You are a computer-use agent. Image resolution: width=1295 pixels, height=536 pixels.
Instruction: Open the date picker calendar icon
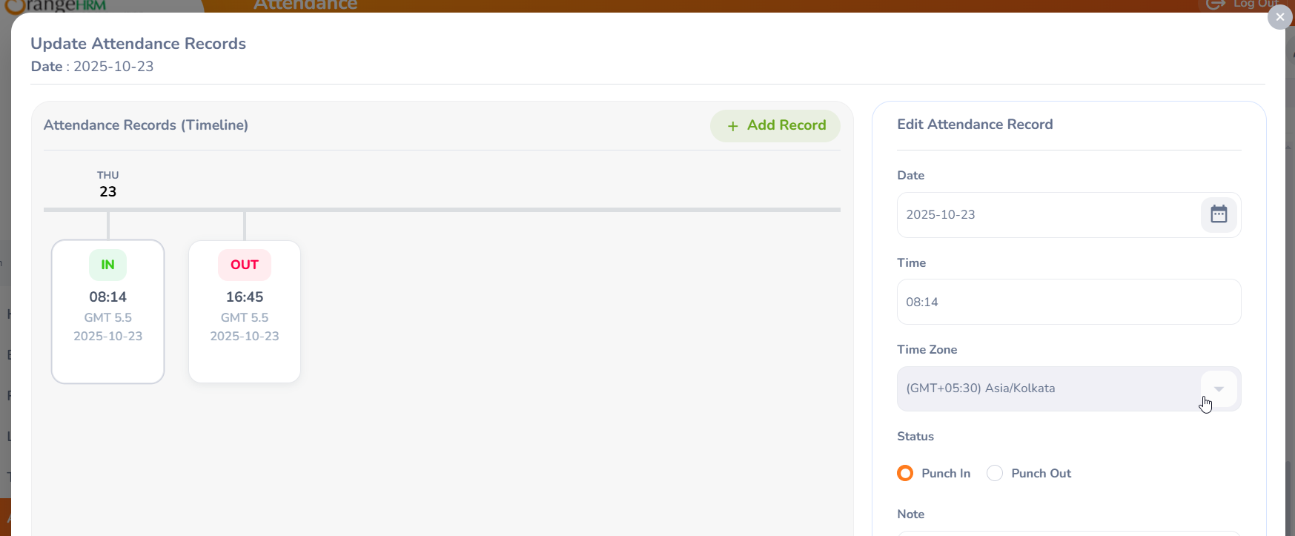click(x=1219, y=215)
